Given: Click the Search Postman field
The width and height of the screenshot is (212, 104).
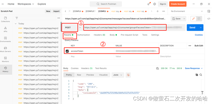Looking at the screenshot, I should [106, 4].
